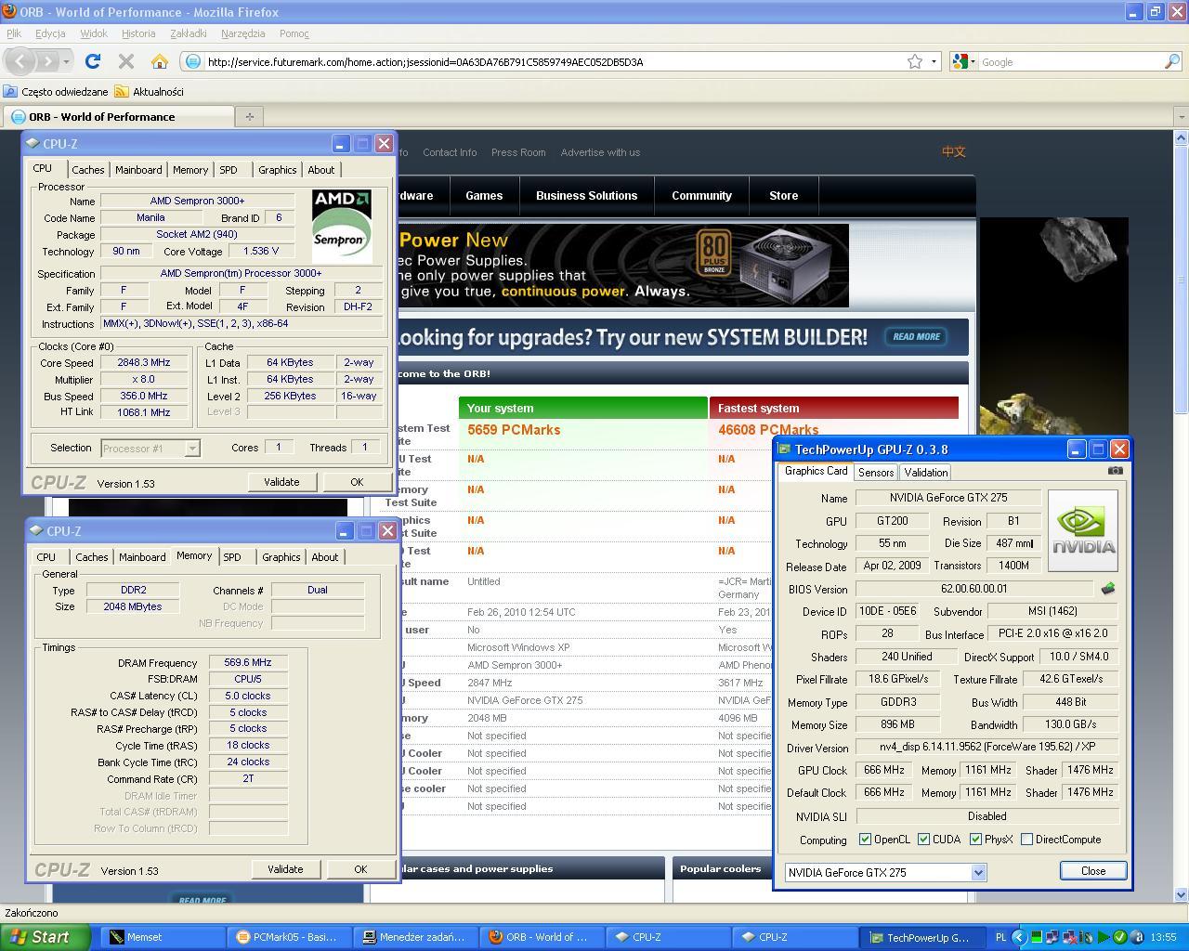Screen dimensions: 1189x951
Task: Open the Store navigation item
Action: (x=783, y=196)
